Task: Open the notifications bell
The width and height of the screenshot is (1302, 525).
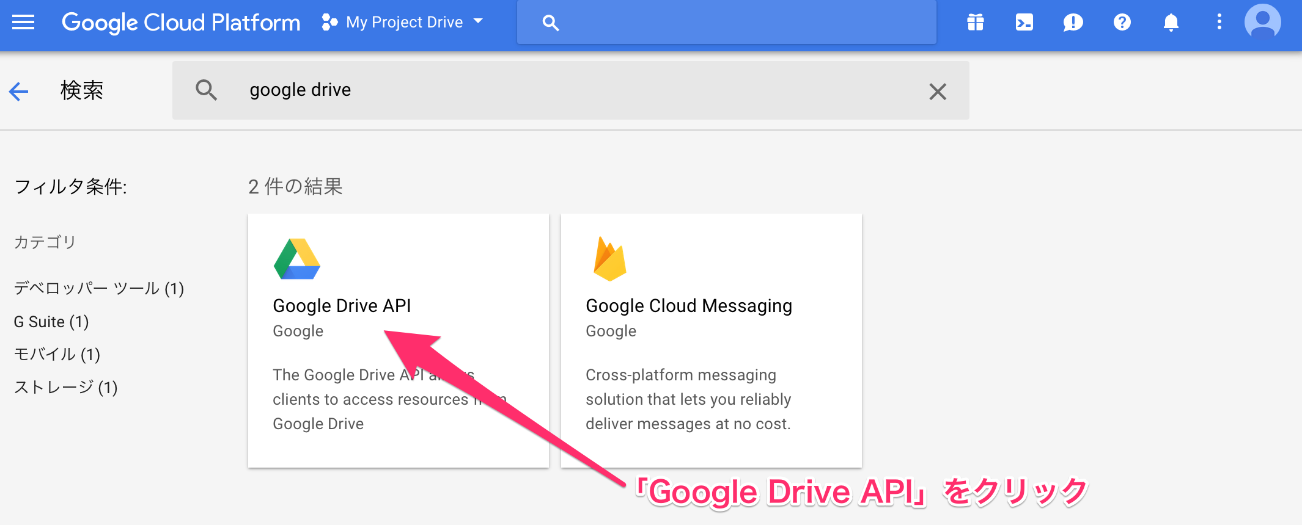Action: click(x=1171, y=23)
